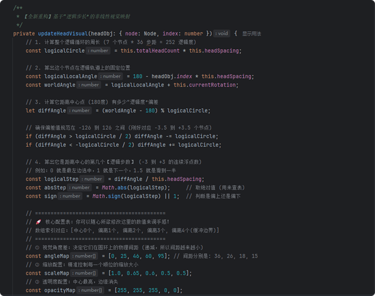
Task: Click the ': number[]' hint beside opacityMap
Action: point(90,290)
